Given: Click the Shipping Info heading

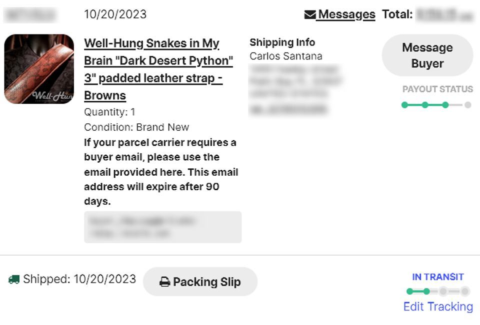Looking at the screenshot, I should point(282,42).
